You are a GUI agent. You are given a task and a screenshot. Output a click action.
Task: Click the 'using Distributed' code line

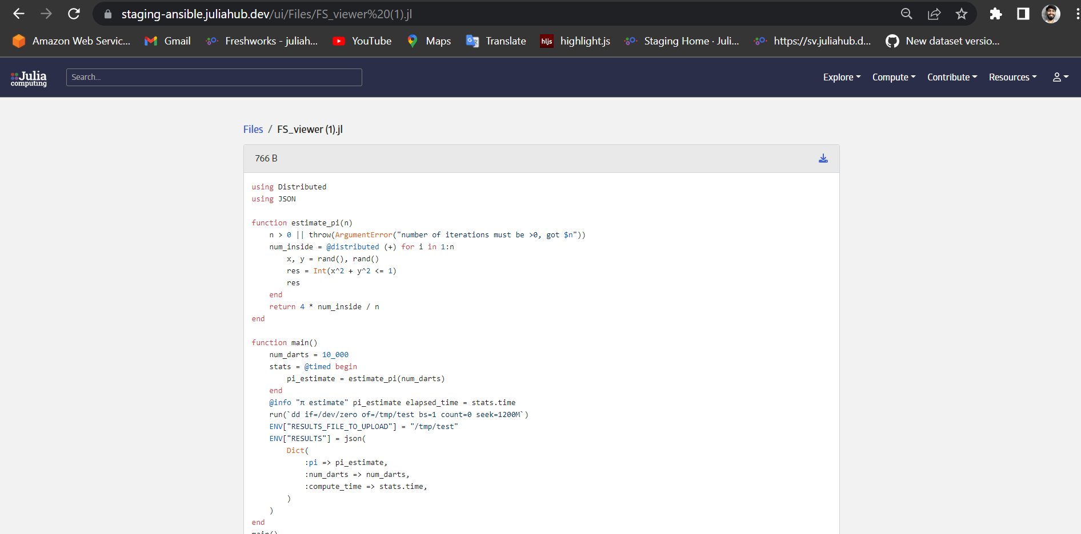tap(289, 187)
